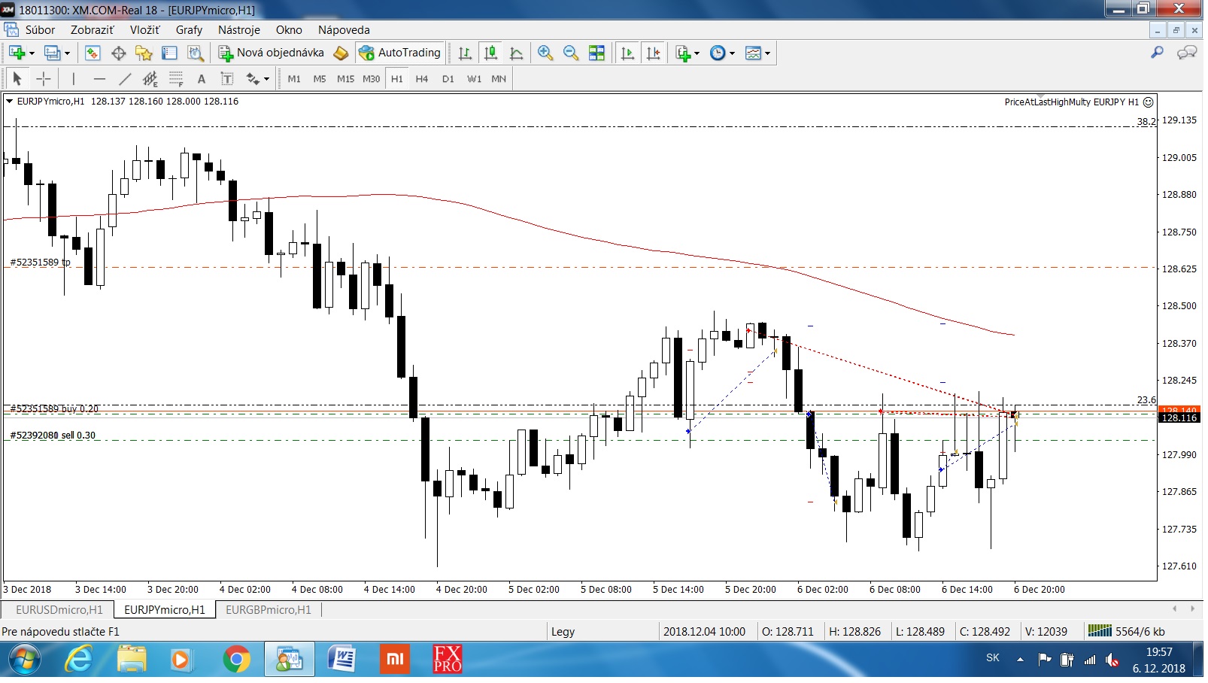
Task: Select the Crosshair cursor tool
Action: tap(44, 79)
